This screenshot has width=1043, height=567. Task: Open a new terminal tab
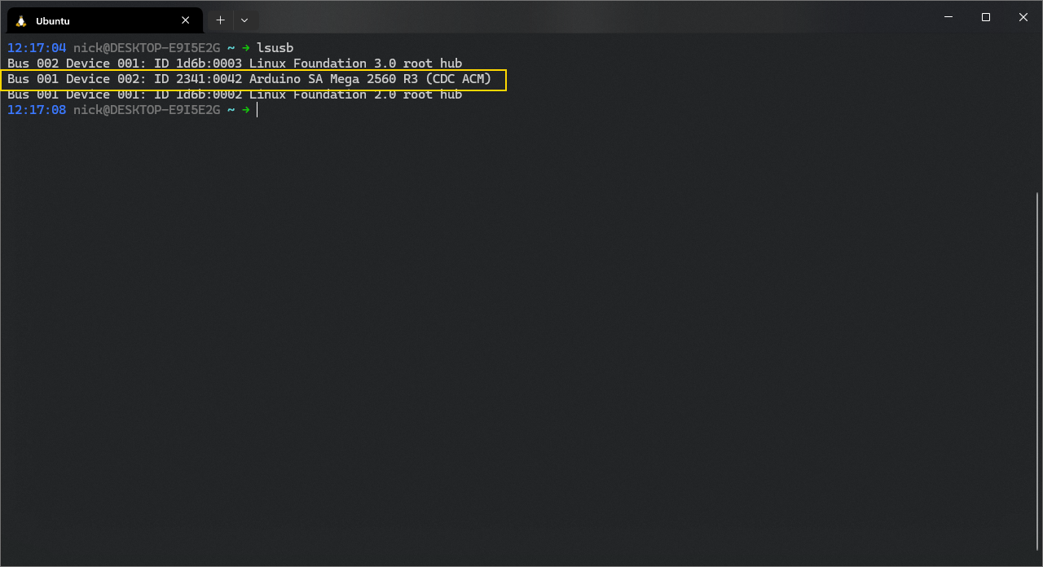coord(220,20)
